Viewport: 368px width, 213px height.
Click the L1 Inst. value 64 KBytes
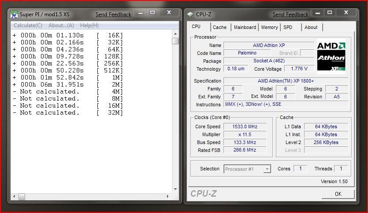coord(326,134)
